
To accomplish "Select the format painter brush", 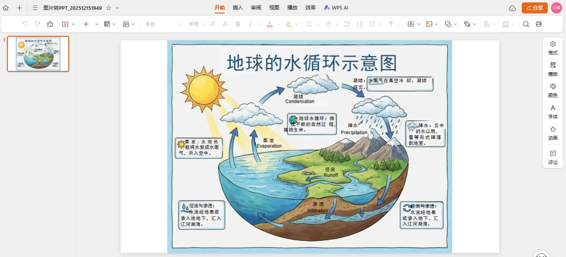I will (50, 24).
